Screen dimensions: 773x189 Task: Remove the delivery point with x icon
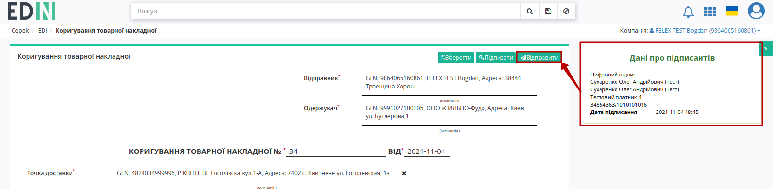click(404, 173)
